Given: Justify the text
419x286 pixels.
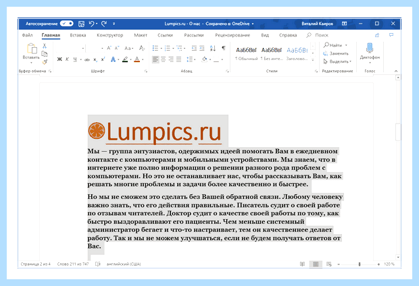Looking at the screenshot, I should coord(179,59).
